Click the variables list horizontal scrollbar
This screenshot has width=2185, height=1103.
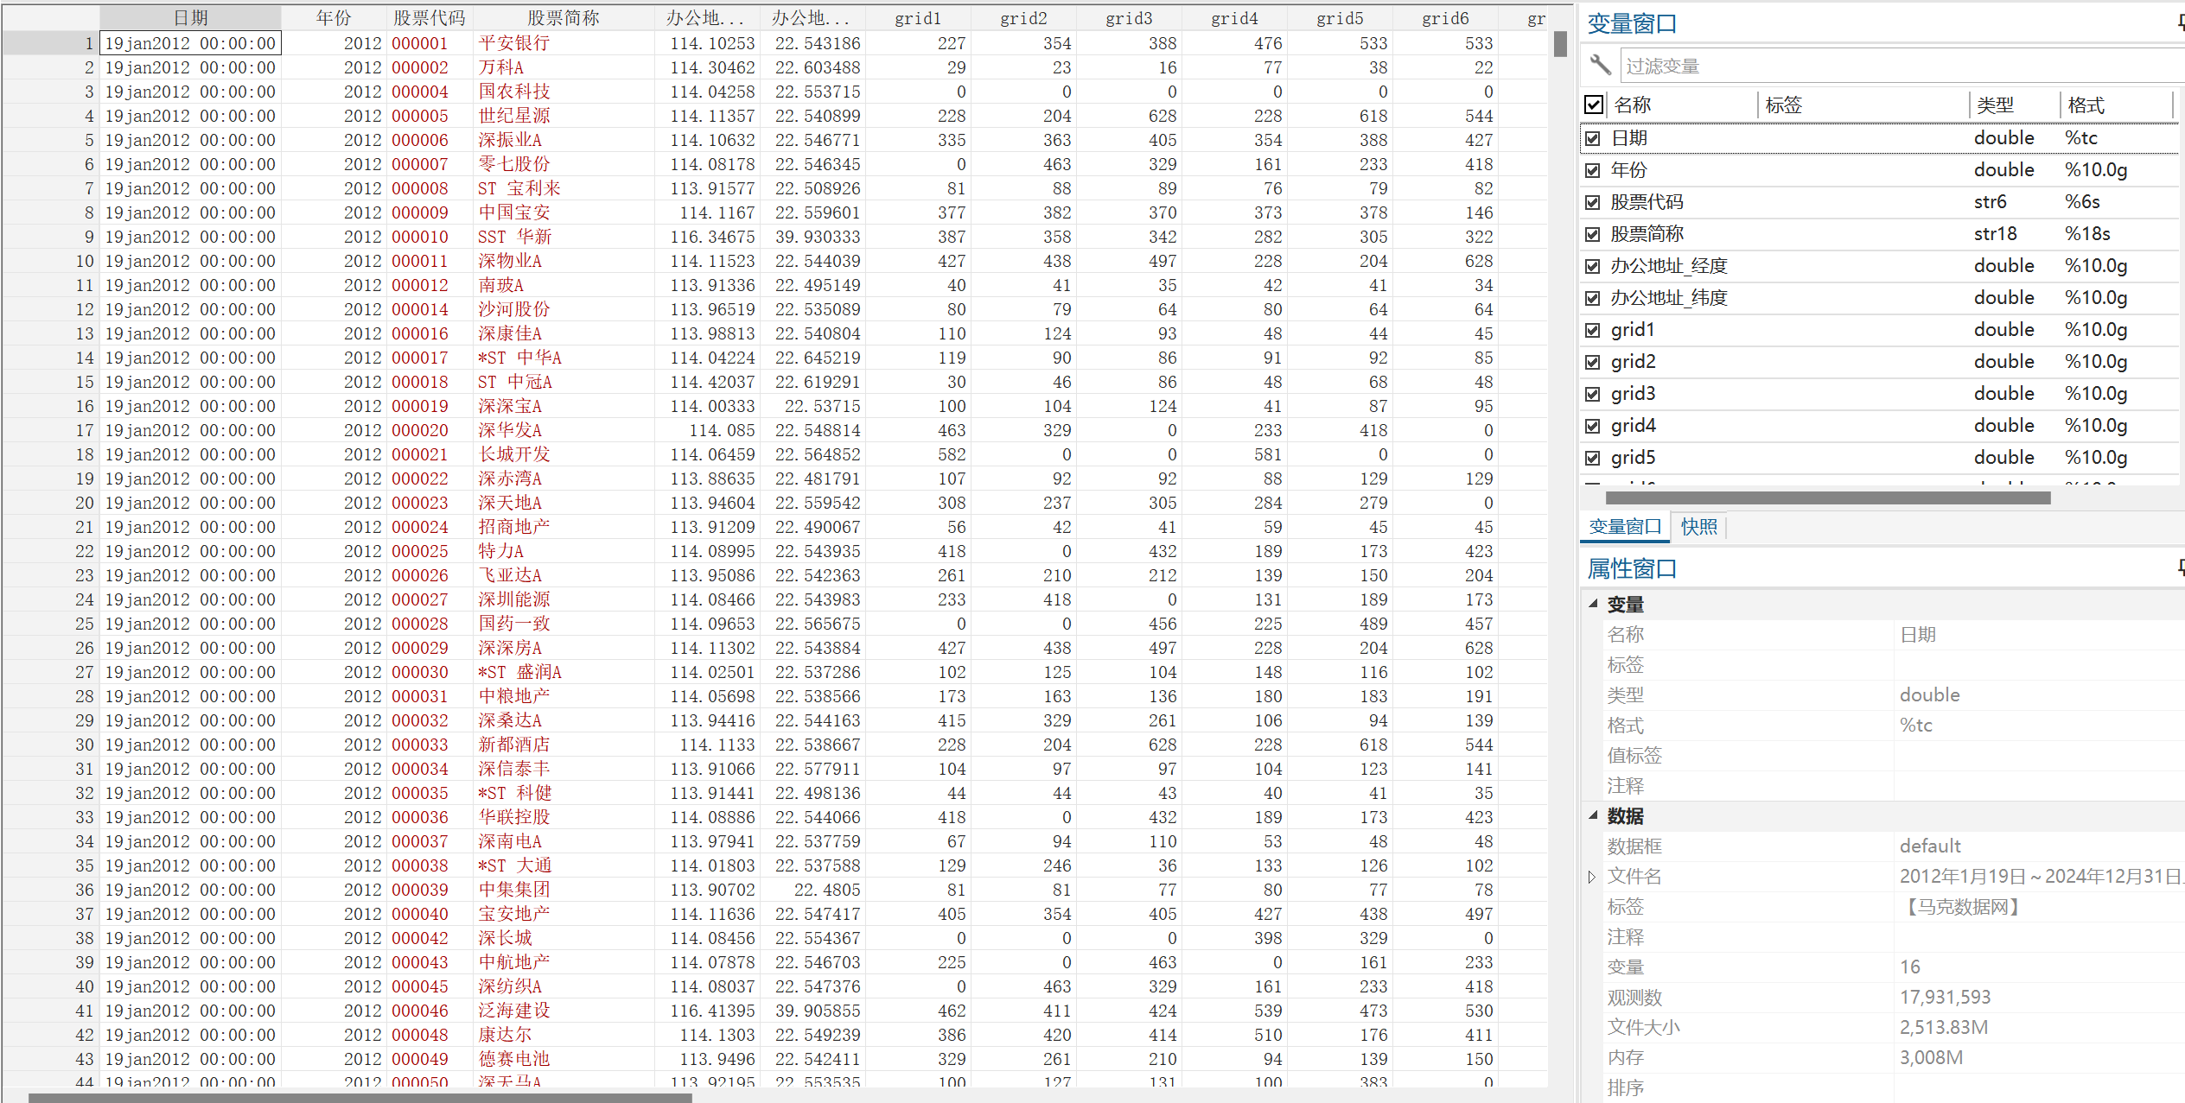(1827, 498)
